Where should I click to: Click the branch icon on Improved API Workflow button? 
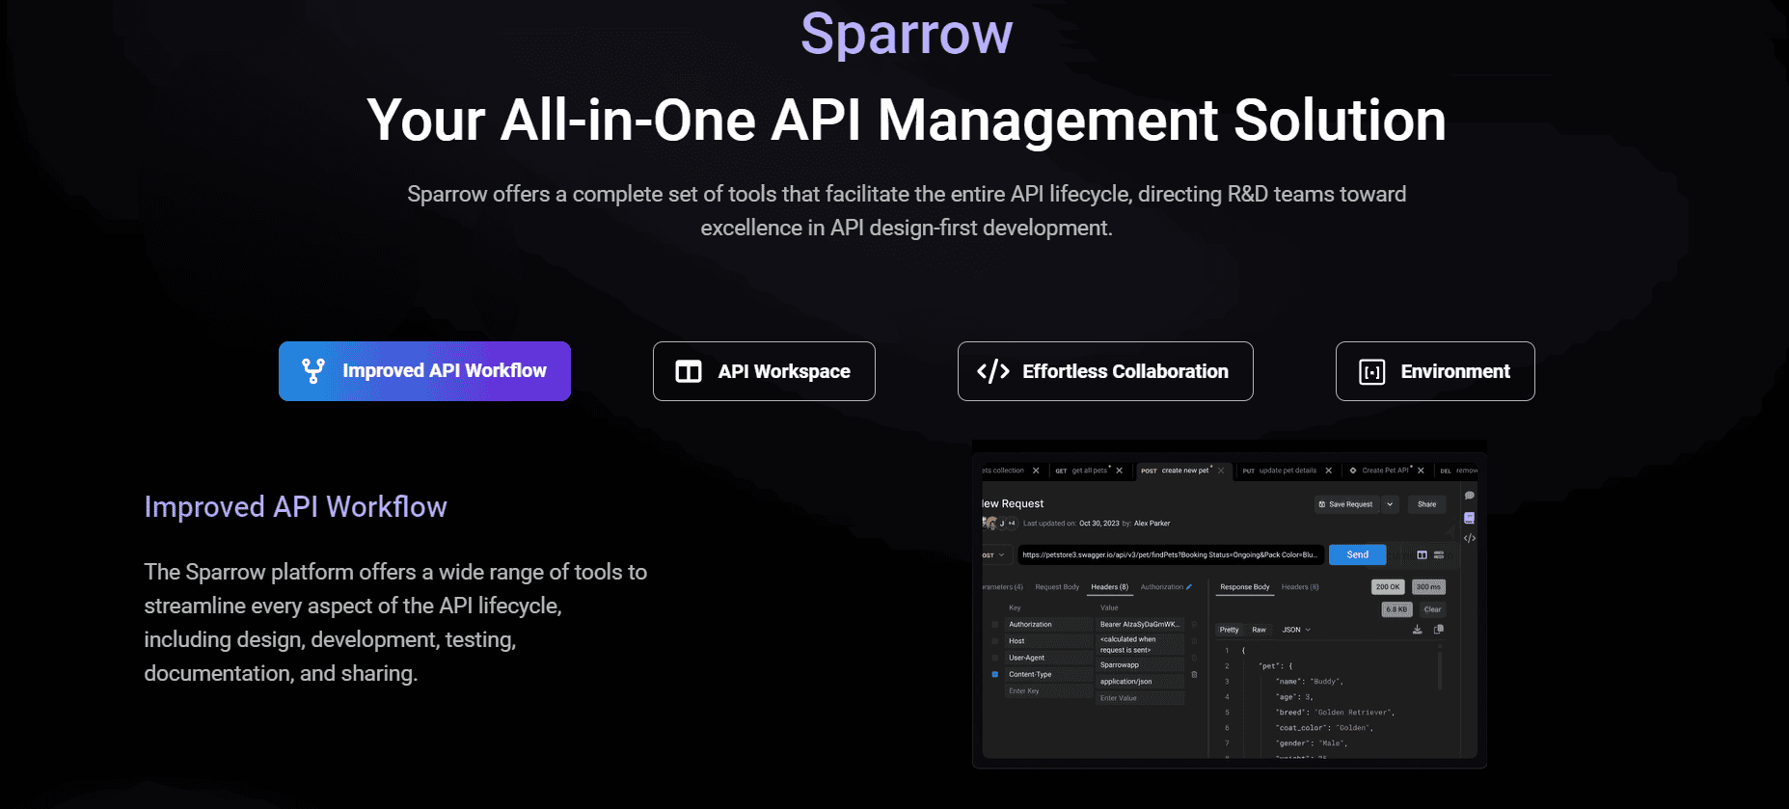point(313,371)
